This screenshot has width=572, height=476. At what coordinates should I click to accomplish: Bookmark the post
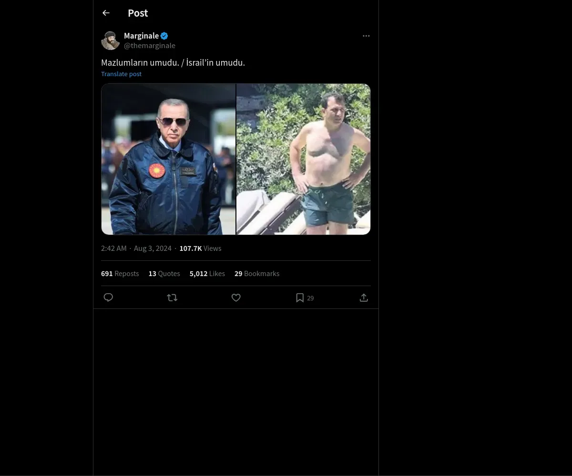tap(300, 297)
